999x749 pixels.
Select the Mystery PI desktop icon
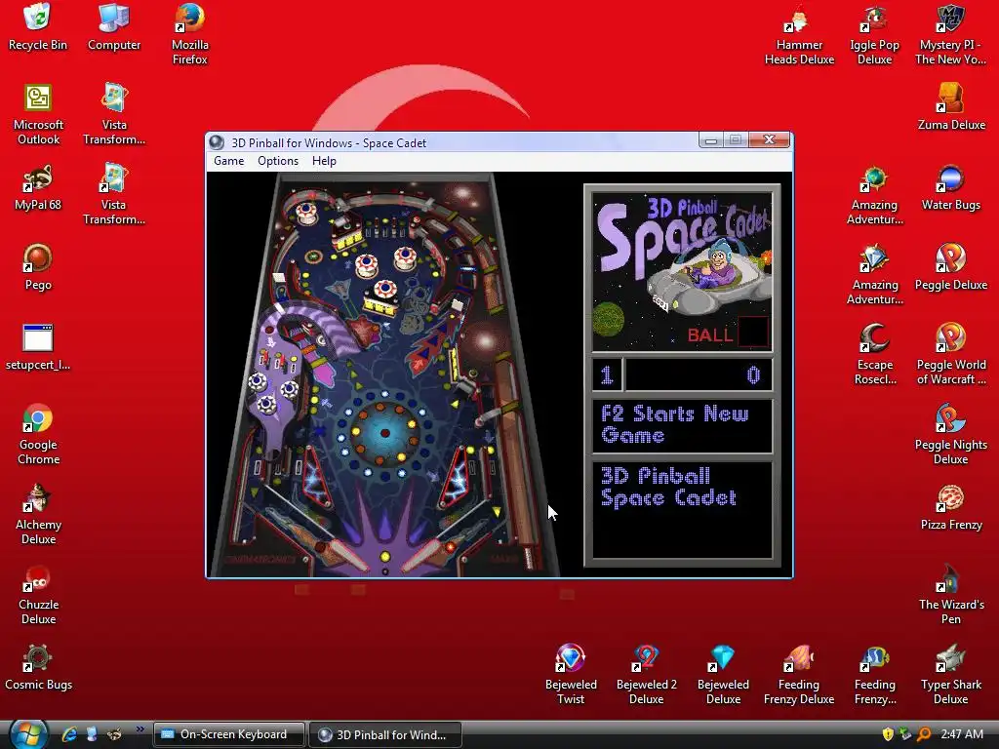pos(950,34)
